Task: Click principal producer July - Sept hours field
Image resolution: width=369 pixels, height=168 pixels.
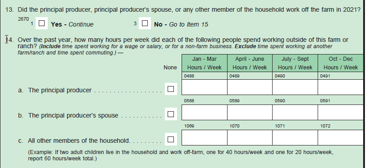Action: [x=295, y=87]
